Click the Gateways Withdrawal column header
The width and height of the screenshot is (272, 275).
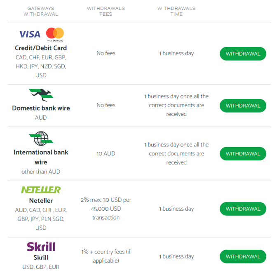tap(41, 11)
